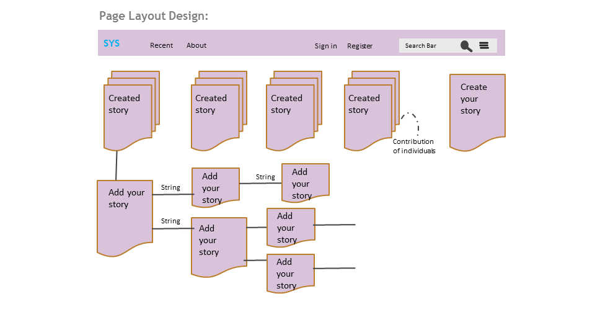Open the Recent menu item

pyautogui.click(x=162, y=45)
